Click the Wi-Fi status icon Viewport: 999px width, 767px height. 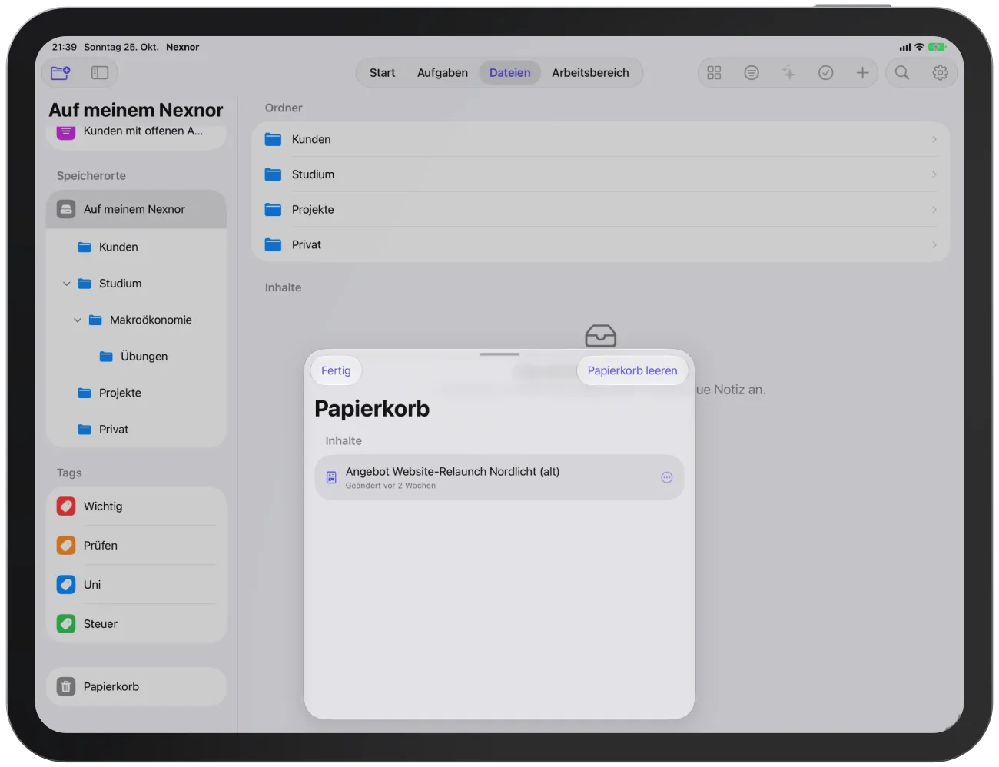coord(919,47)
